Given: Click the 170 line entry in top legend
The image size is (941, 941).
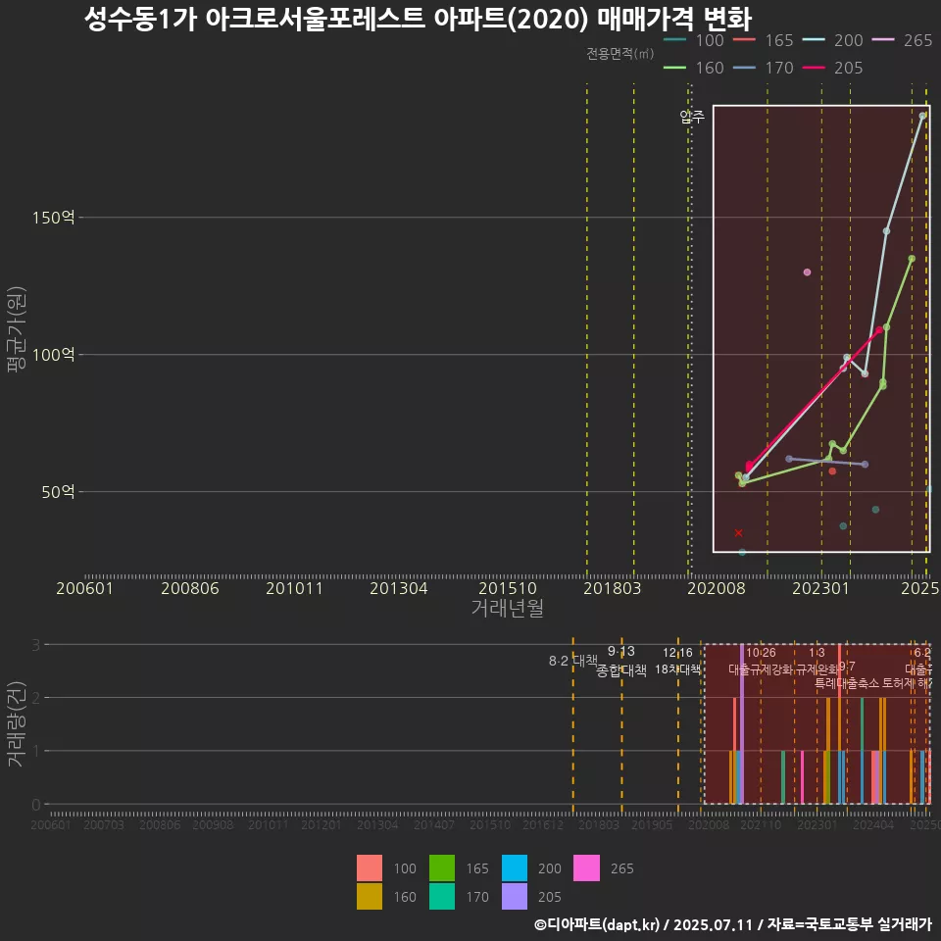Looking at the screenshot, I should [x=764, y=68].
